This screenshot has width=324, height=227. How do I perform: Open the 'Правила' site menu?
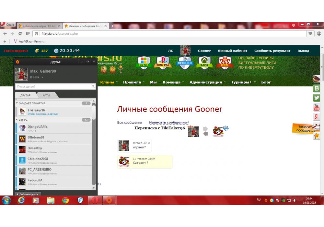click(133, 82)
